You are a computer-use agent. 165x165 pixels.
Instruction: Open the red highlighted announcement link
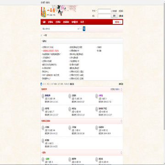click(50, 51)
